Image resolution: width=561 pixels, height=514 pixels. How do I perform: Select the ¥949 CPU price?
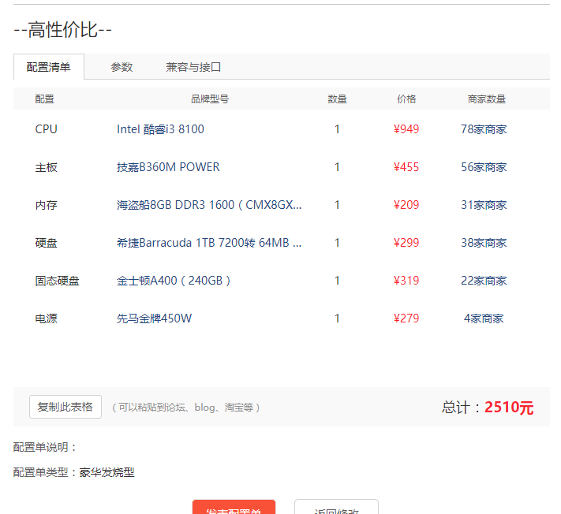[406, 129]
